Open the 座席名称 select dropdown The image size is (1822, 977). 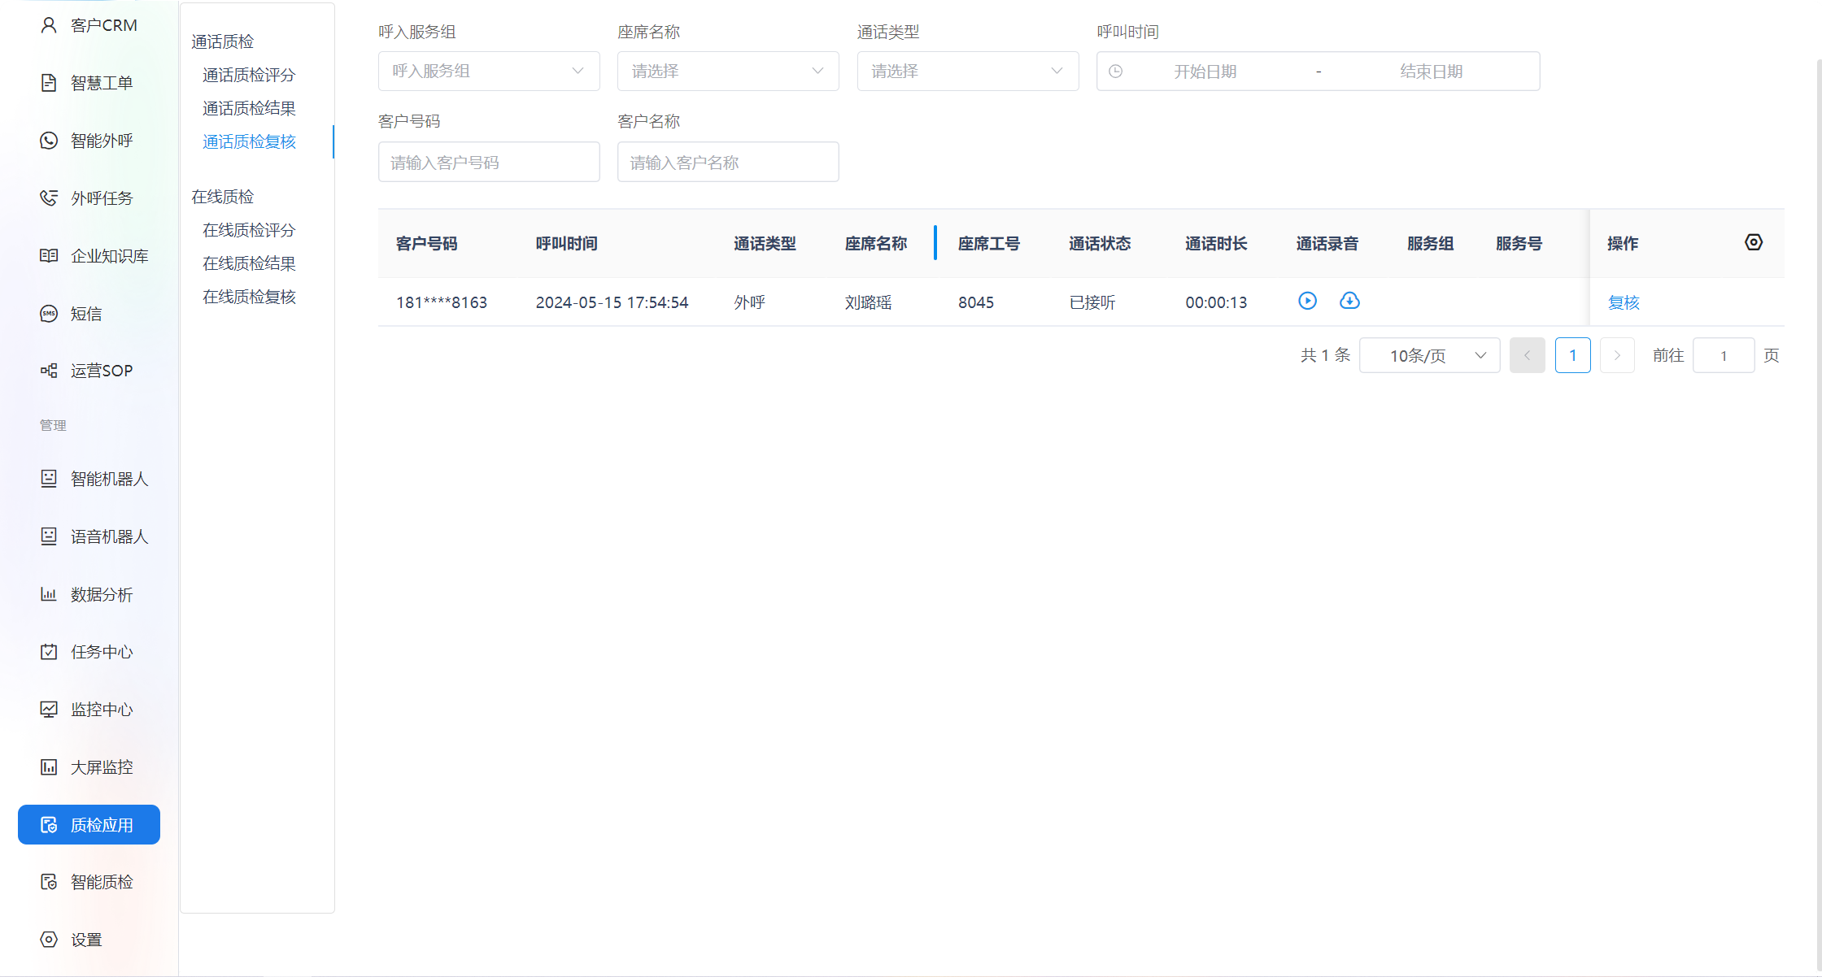[728, 72]
